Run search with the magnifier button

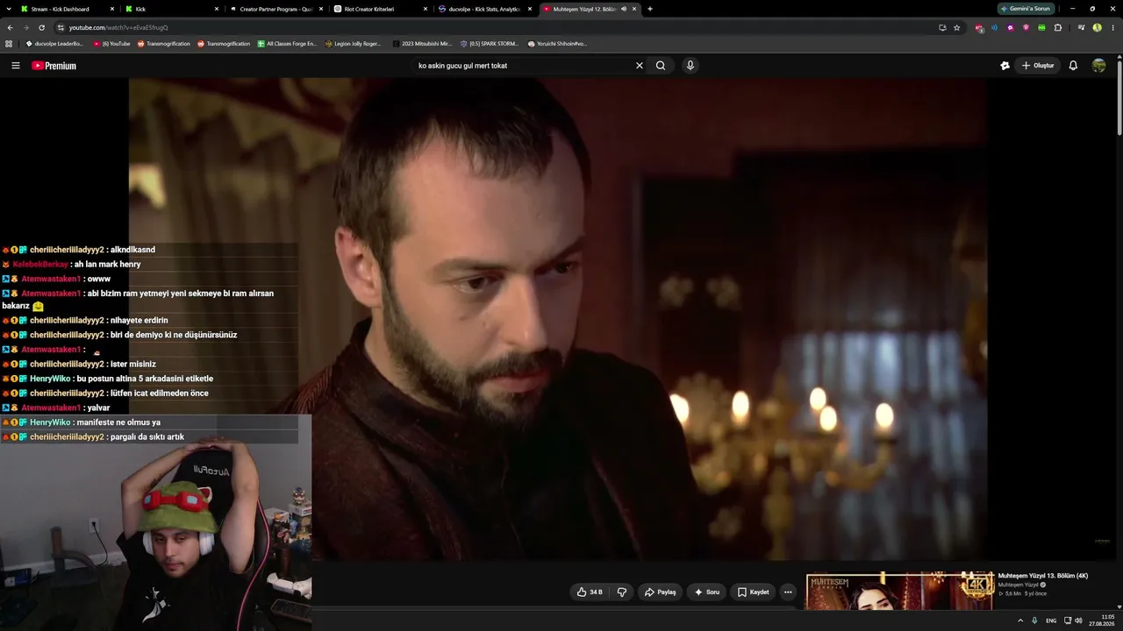(661, 66)
